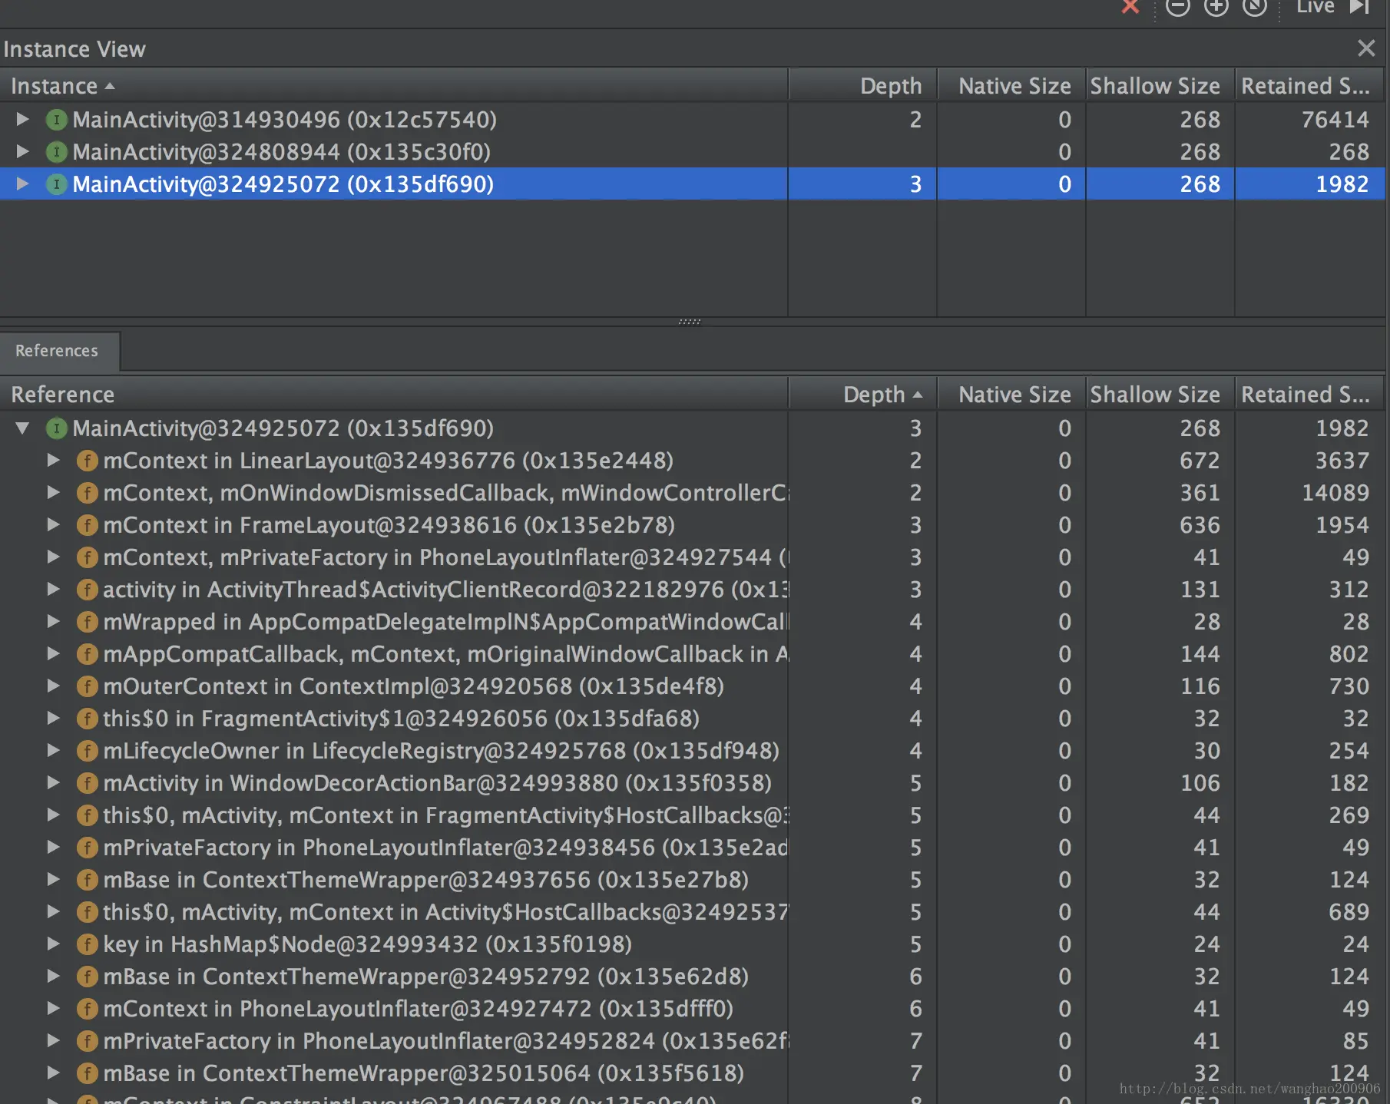The height and width of the screenshot is (1104, 1390).
Task: Expand key in HashMap$Node reference
Action: tap(53, 944)
